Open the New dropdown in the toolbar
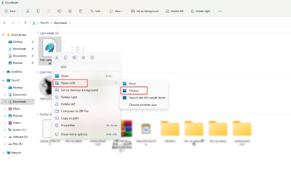Viewport: 291px width, 193px height. [x=11, y=11]
